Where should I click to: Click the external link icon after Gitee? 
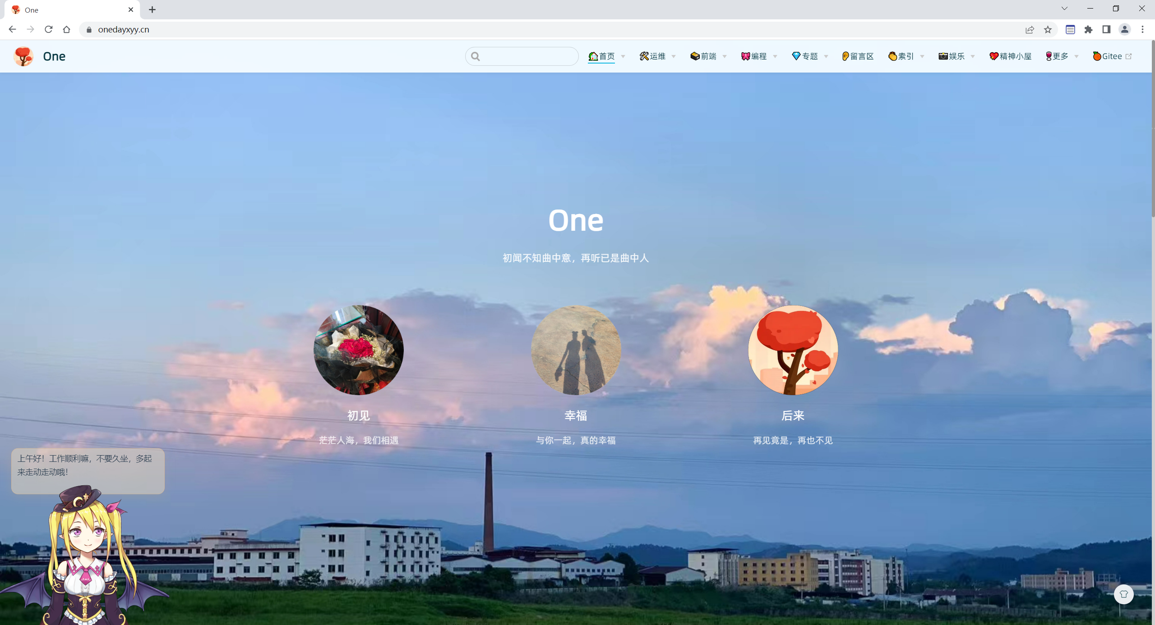[1129, 56]
